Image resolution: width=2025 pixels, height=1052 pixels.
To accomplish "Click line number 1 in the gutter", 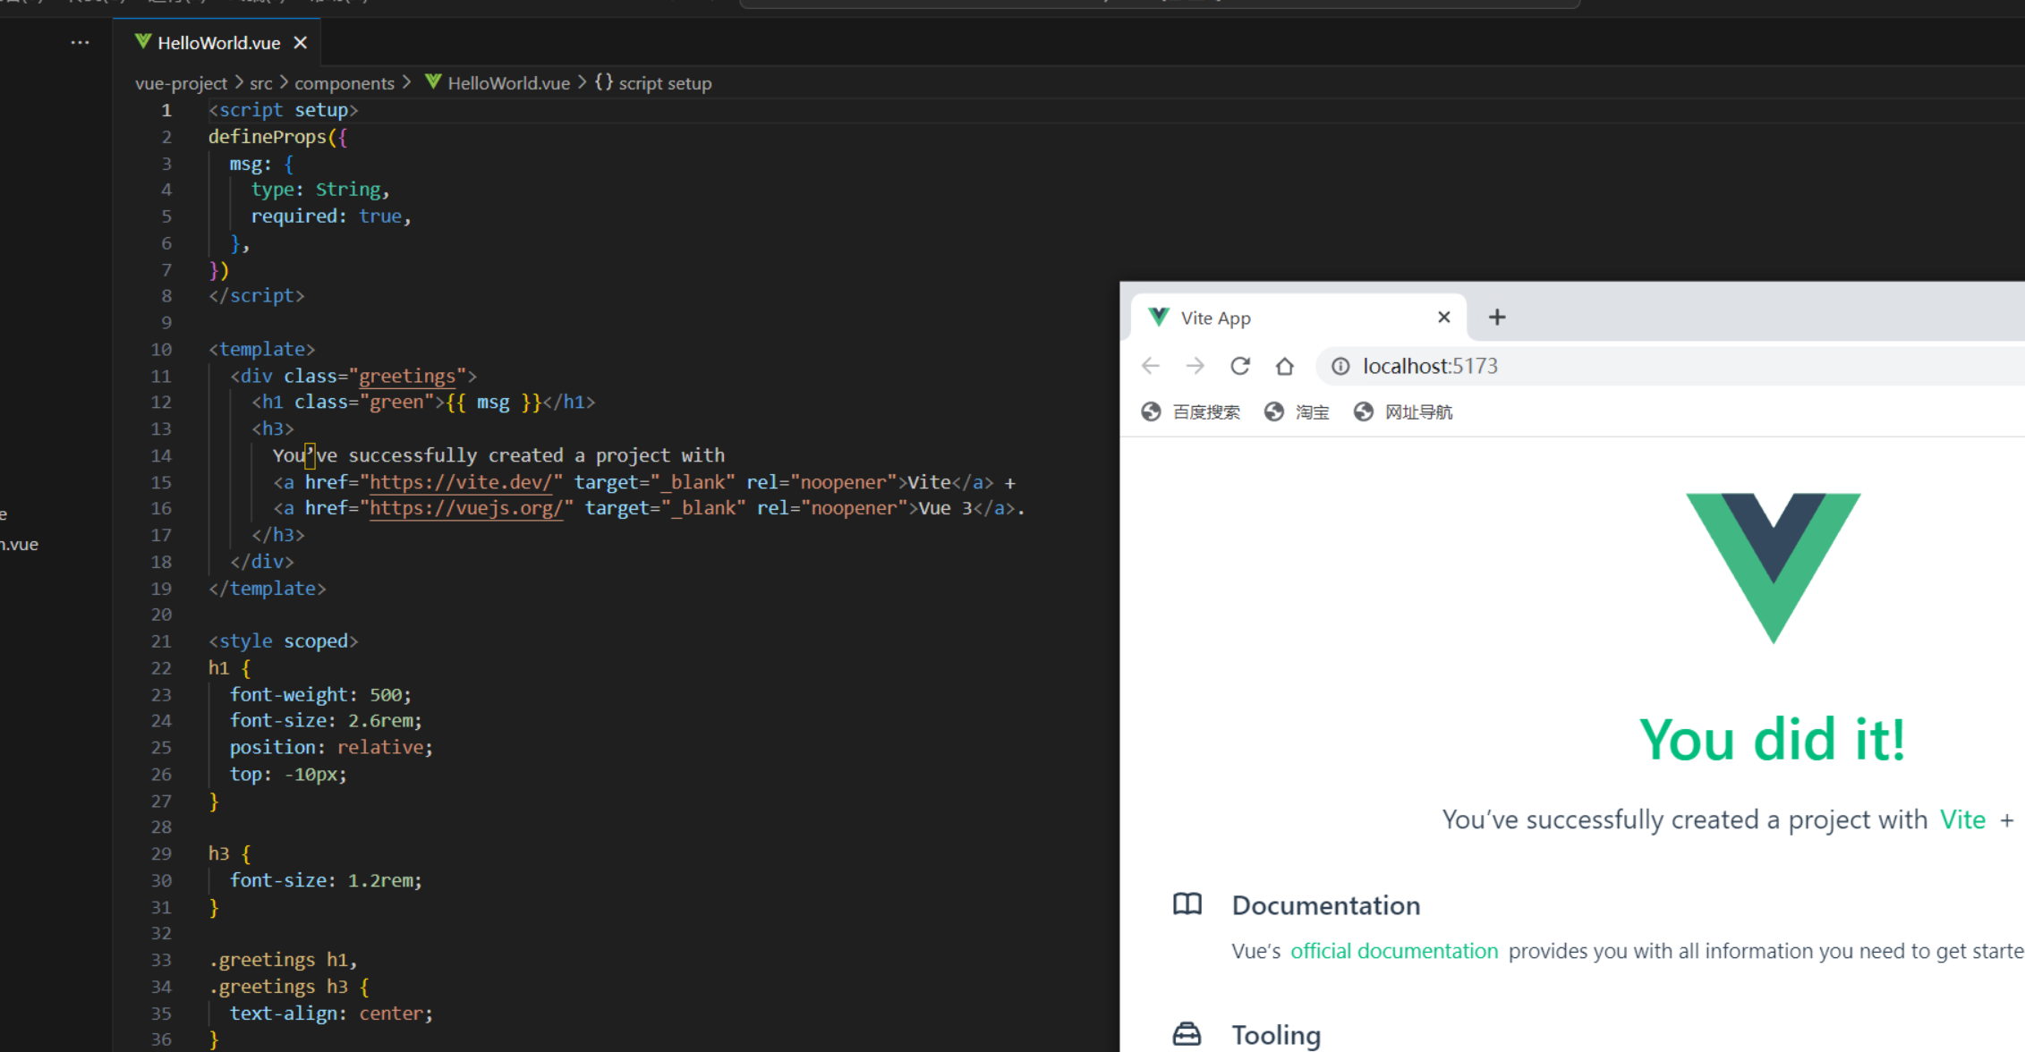I will 166,110.
